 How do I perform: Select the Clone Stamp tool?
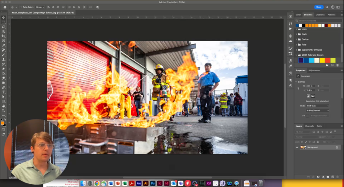[3, 59]
